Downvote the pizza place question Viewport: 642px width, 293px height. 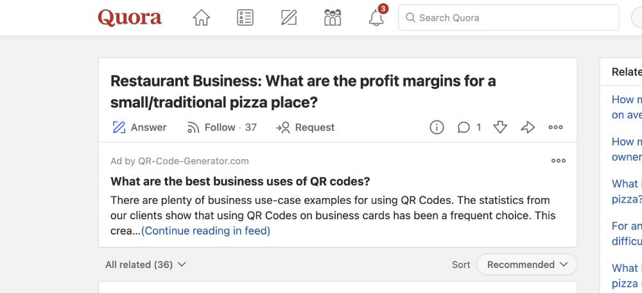[x=500, y=128]
